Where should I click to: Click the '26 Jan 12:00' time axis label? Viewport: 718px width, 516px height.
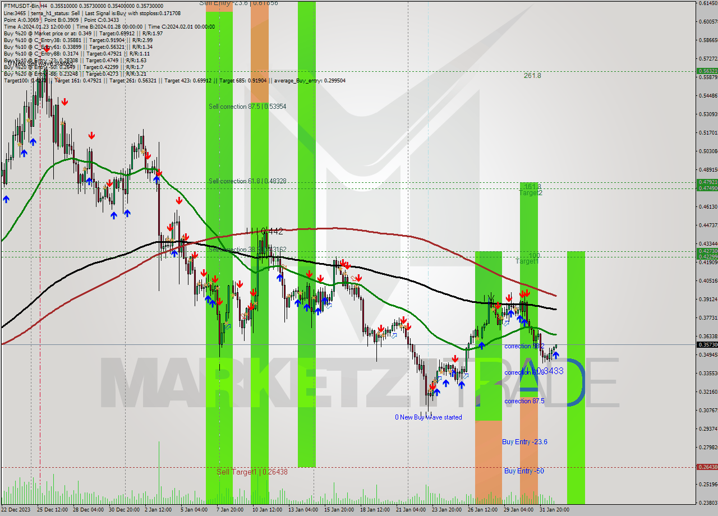[482, 510]
